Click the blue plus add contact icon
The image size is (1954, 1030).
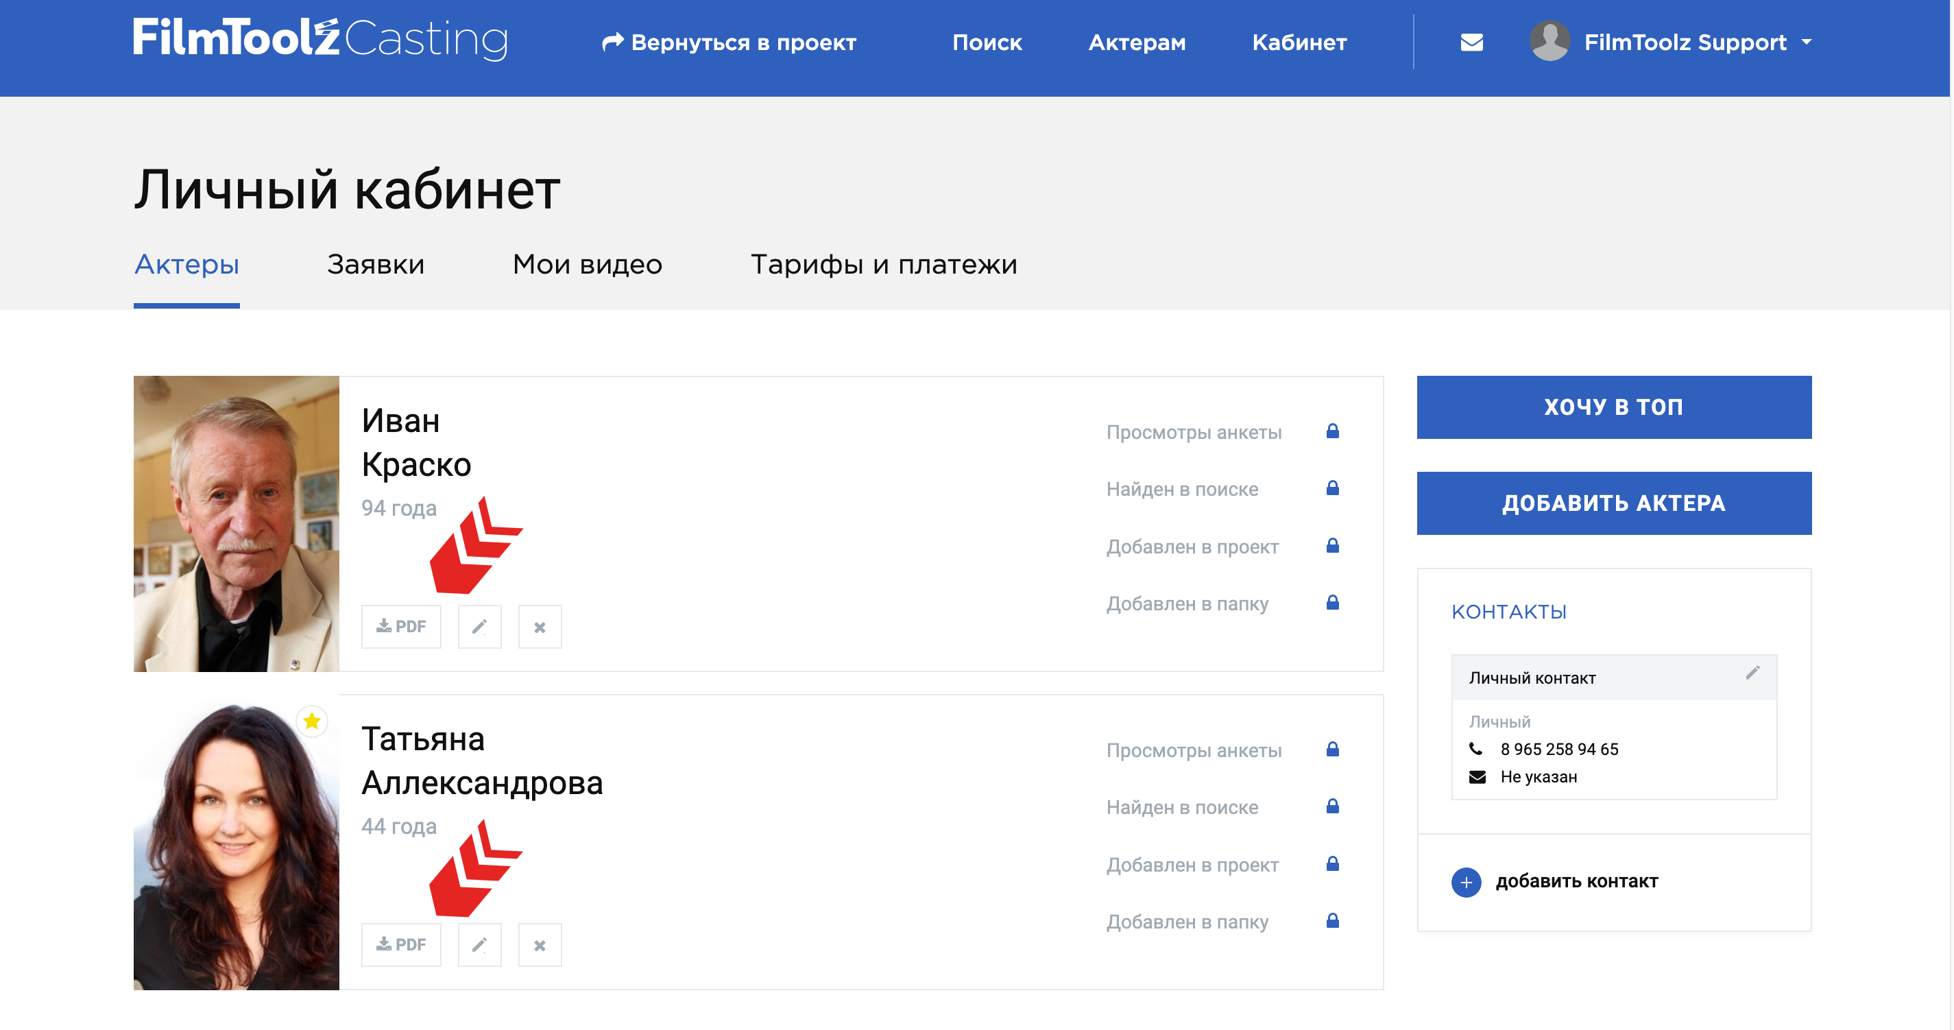[x=1467, y=882]
